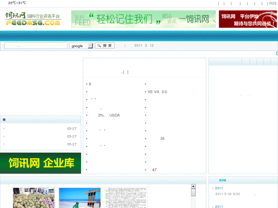The image size is (278, 208).
Task: Click the scrollbar up arrow in the photo panel
Action: pyautogui.click(x=193, y=186)
